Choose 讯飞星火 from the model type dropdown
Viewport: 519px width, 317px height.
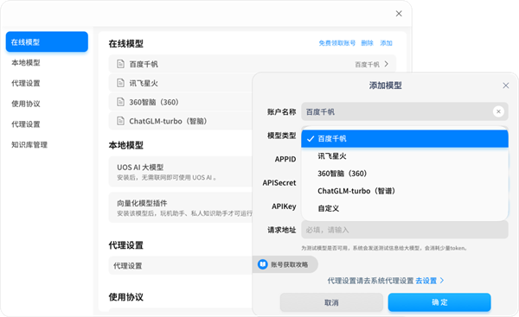[x=405, y=156]
